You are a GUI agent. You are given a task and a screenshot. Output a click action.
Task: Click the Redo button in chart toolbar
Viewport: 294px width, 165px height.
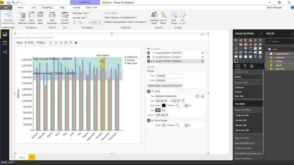41,43
